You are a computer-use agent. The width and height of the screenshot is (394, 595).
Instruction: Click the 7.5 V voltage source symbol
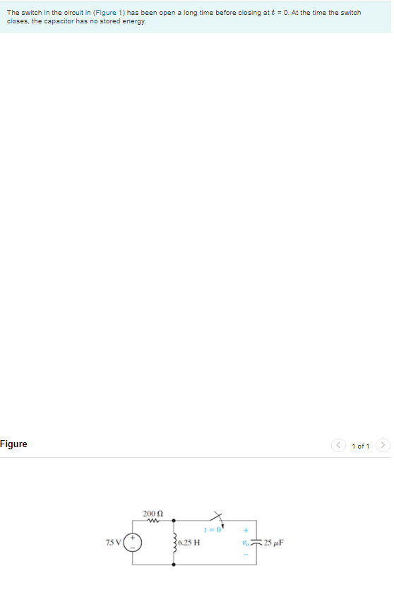pyautogui.click(x=133, y=543)
